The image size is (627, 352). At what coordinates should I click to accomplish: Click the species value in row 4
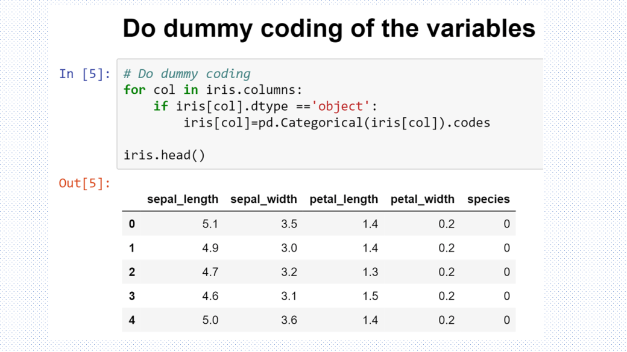point(506,320)
